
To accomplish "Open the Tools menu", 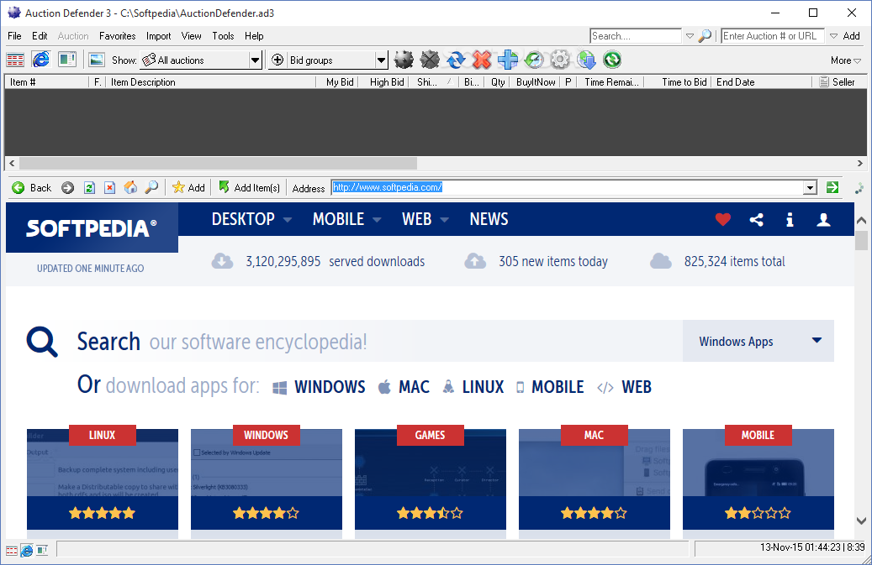I will (223, 36).
